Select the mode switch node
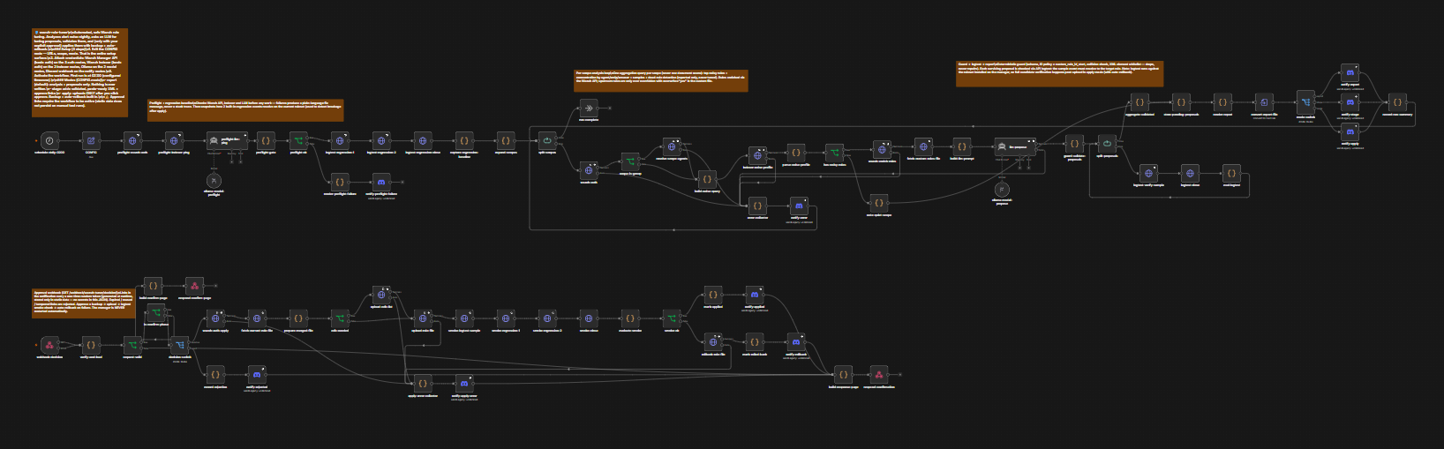The width and height of the screenshot is (1444, 449). click(1305, 102)
